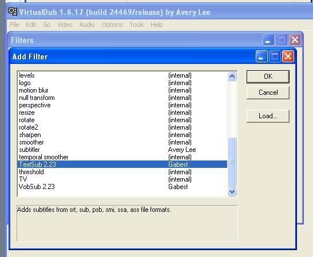Close the Add Filter dialog
The width and height of the screenshot is (313, 257).
(288, 57)
